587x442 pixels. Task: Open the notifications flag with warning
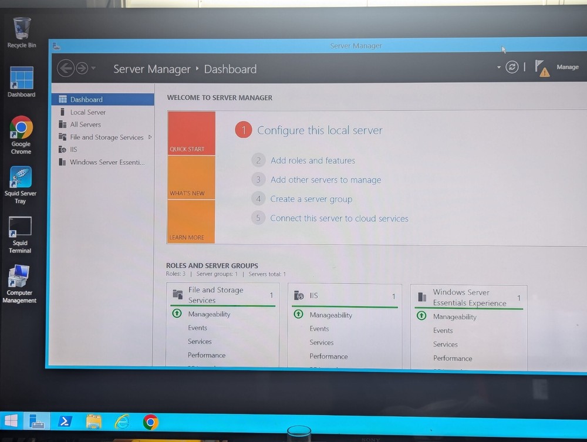542,68
